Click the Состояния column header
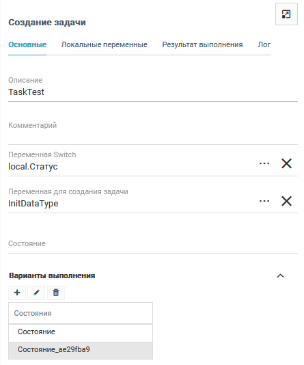 81,313
